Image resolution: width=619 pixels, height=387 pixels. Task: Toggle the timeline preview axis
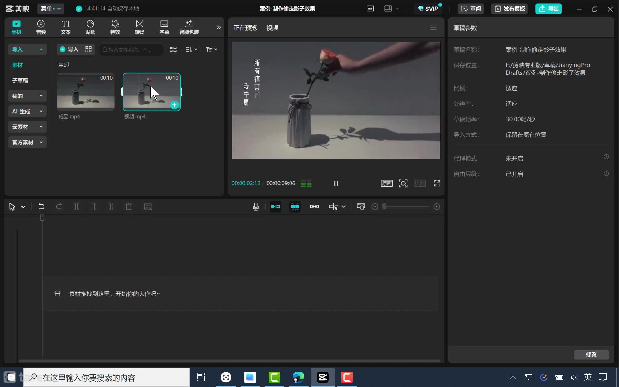click(334, 207)
